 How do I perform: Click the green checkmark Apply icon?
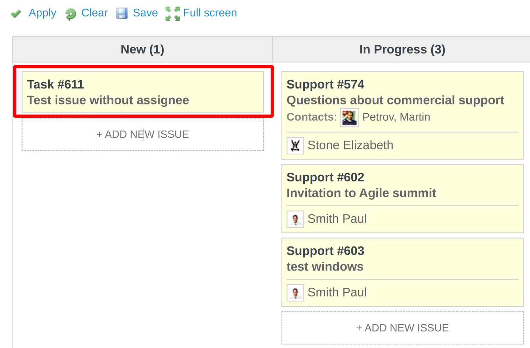tap(16, 13)
